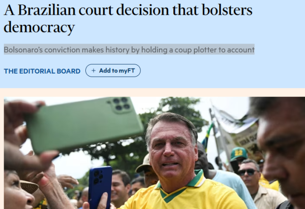Click the blue smartphone in the photo

click(x=100, y=186)
